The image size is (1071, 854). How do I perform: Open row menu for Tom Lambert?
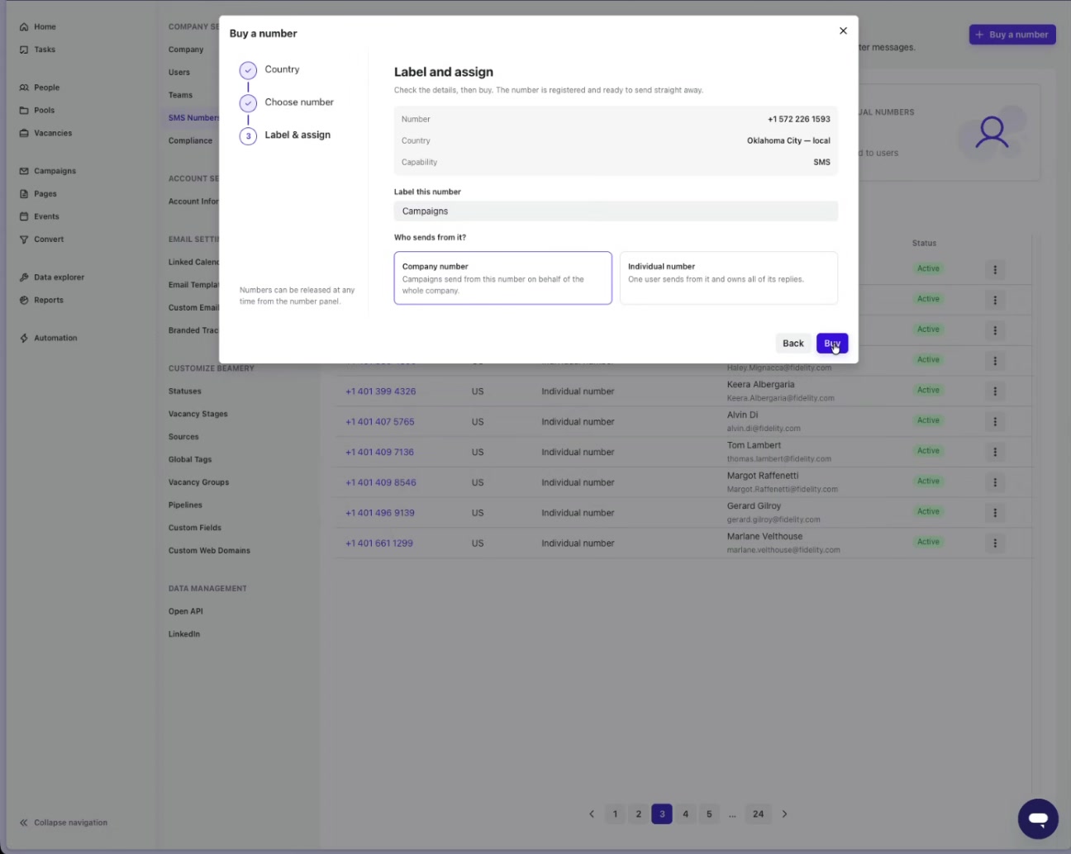[995, 452]
